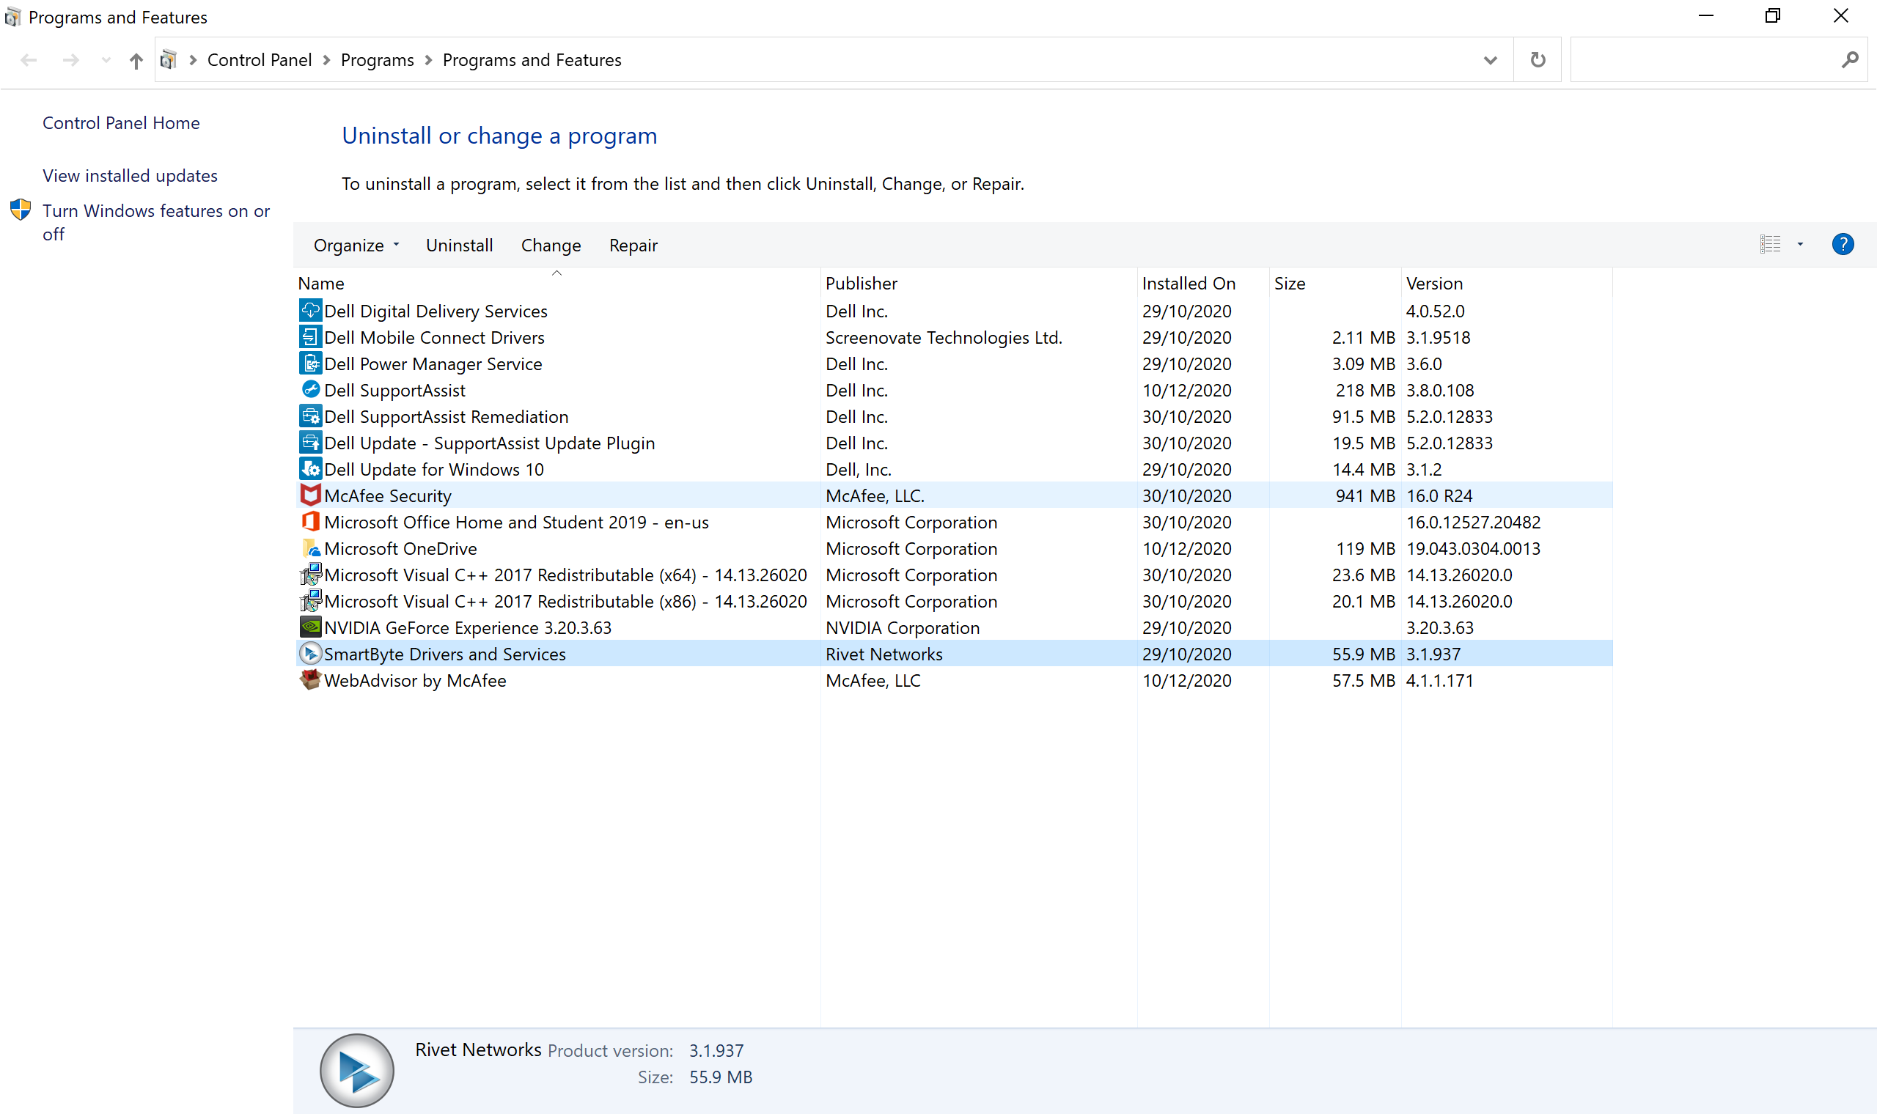This screenshot has width=1877, height=1114.
Task: Click the Visual C++ 2017 x64 icon
Action: [x=310, y=575]
